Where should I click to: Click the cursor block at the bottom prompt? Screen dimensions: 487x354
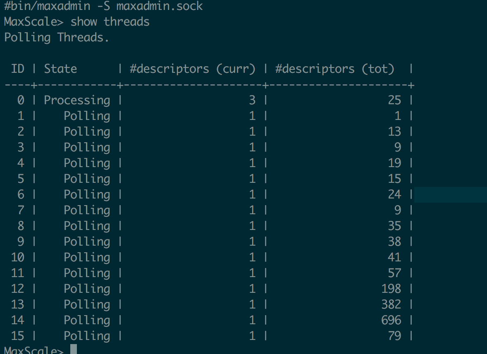(74, 350)
